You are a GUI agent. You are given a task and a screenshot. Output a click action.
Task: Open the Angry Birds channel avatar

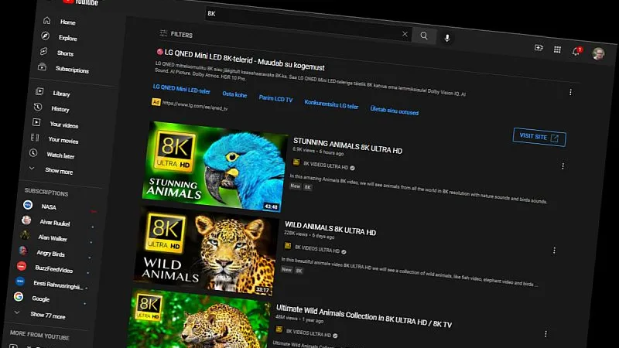pyautogui.click(x=23, y=251)
